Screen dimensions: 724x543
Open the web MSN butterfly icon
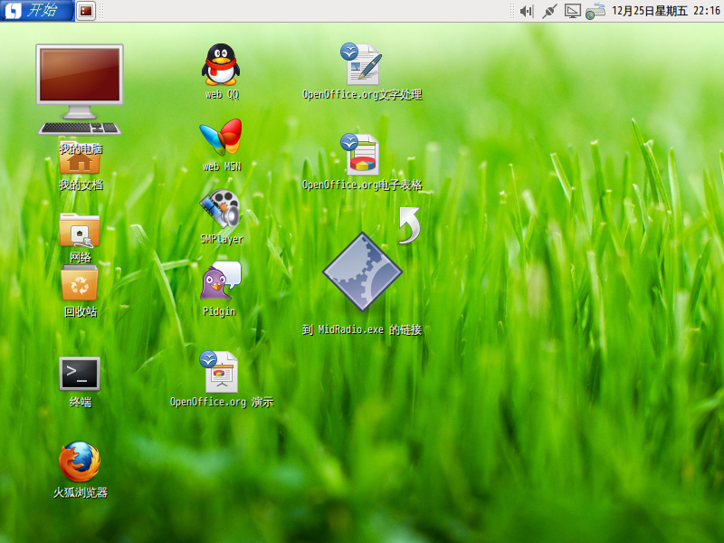[x=221, y=138]
